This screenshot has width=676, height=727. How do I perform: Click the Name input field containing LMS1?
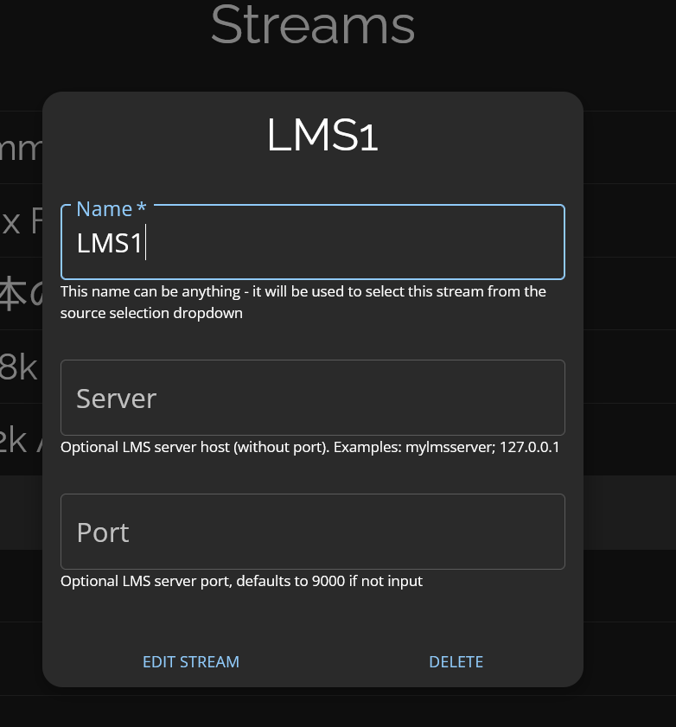[x=313, y=242]
